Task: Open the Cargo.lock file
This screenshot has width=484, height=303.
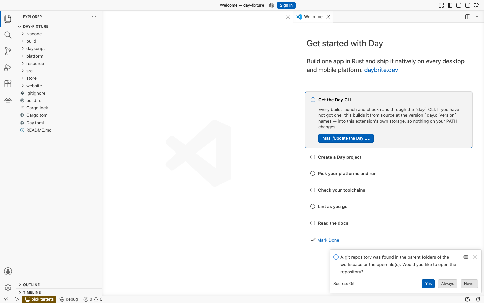Action: pyautogui.click(x=59, y=108)
